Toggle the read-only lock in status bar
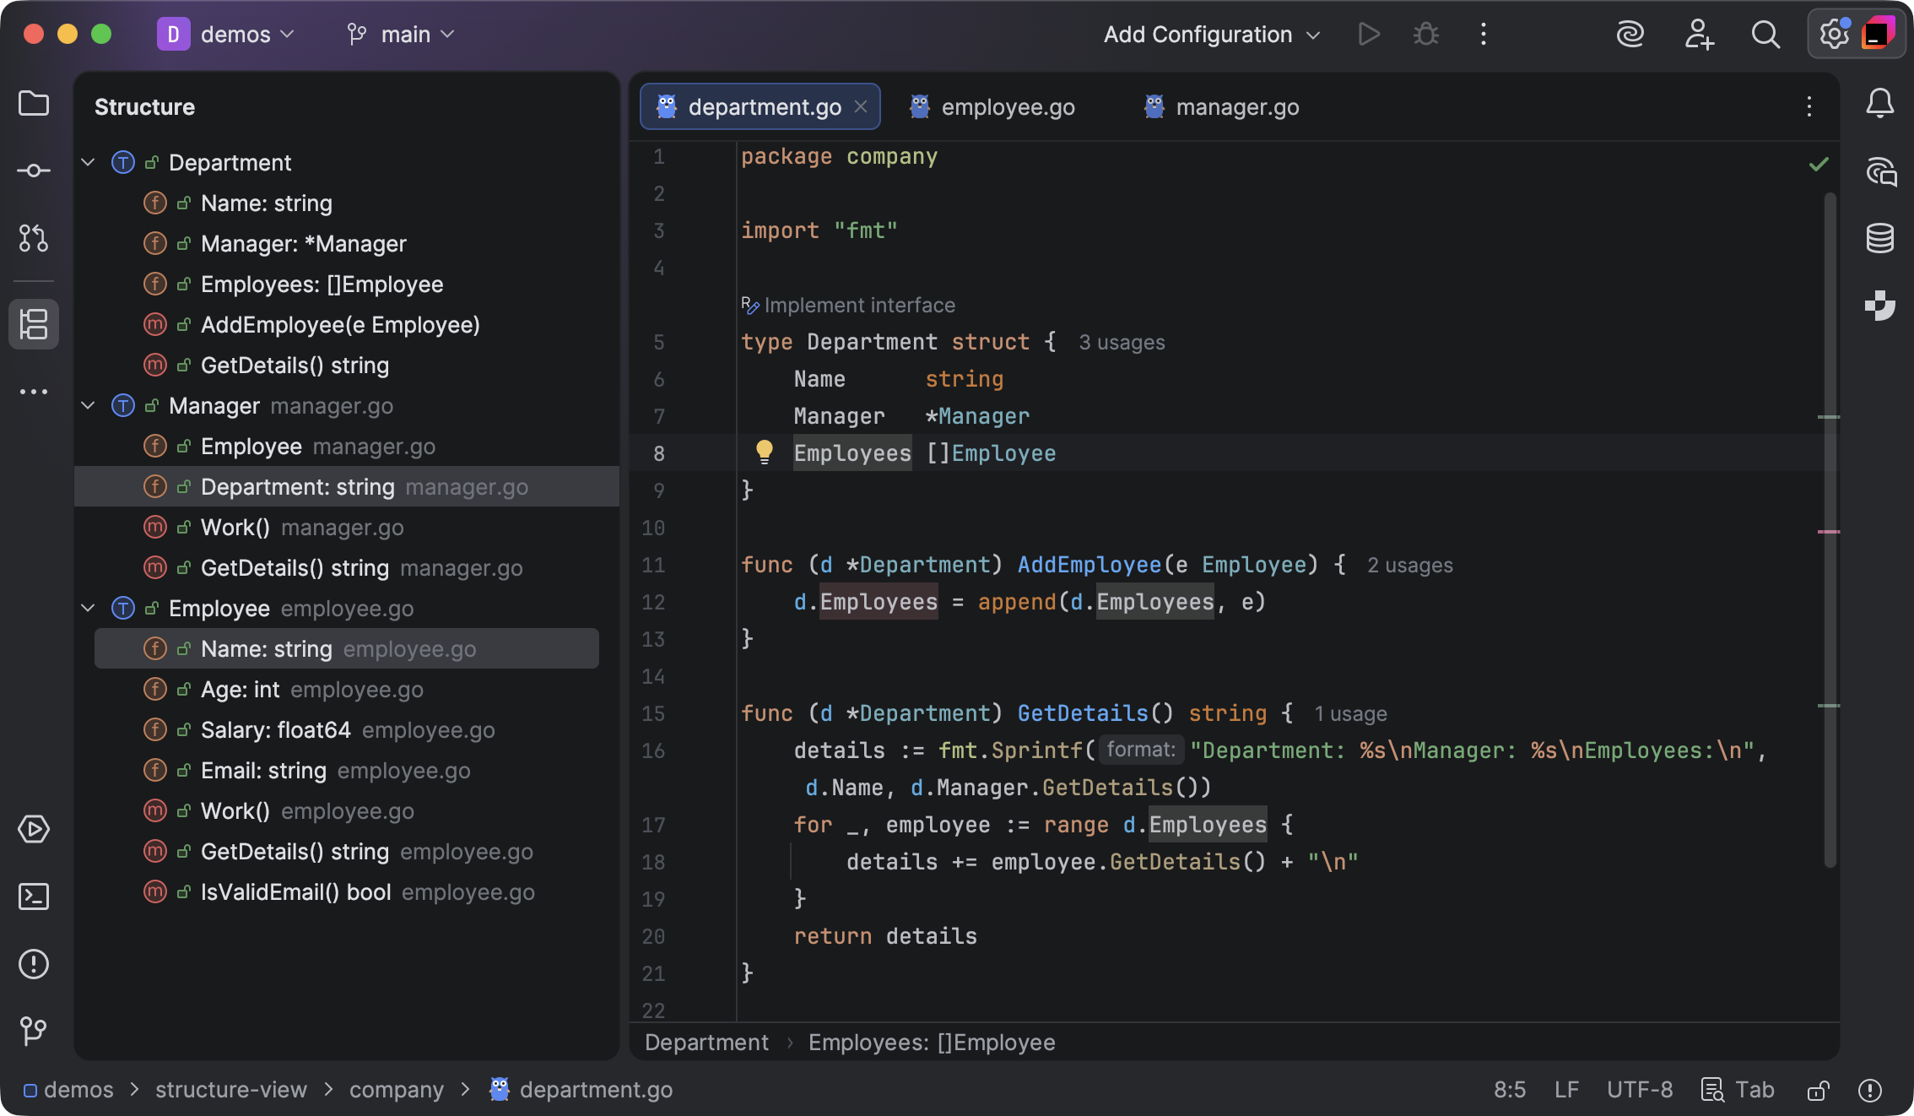 tap(1818, 1090)
